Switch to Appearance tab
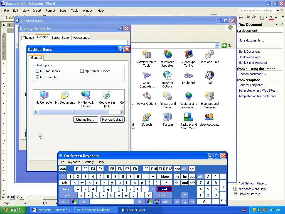285x214 pixels. point(81,38)
